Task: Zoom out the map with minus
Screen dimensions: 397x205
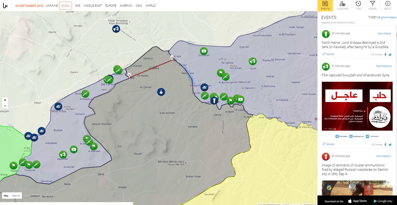Action: coord(5,106)
